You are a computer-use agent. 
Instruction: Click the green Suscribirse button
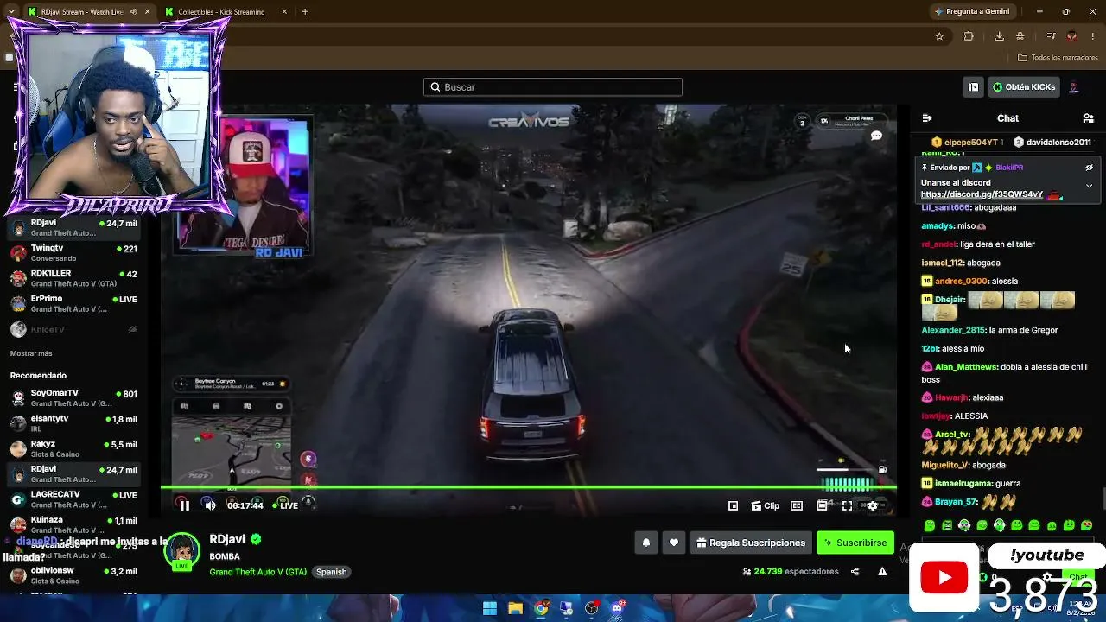pyautogui.click(x=855, y=543)
